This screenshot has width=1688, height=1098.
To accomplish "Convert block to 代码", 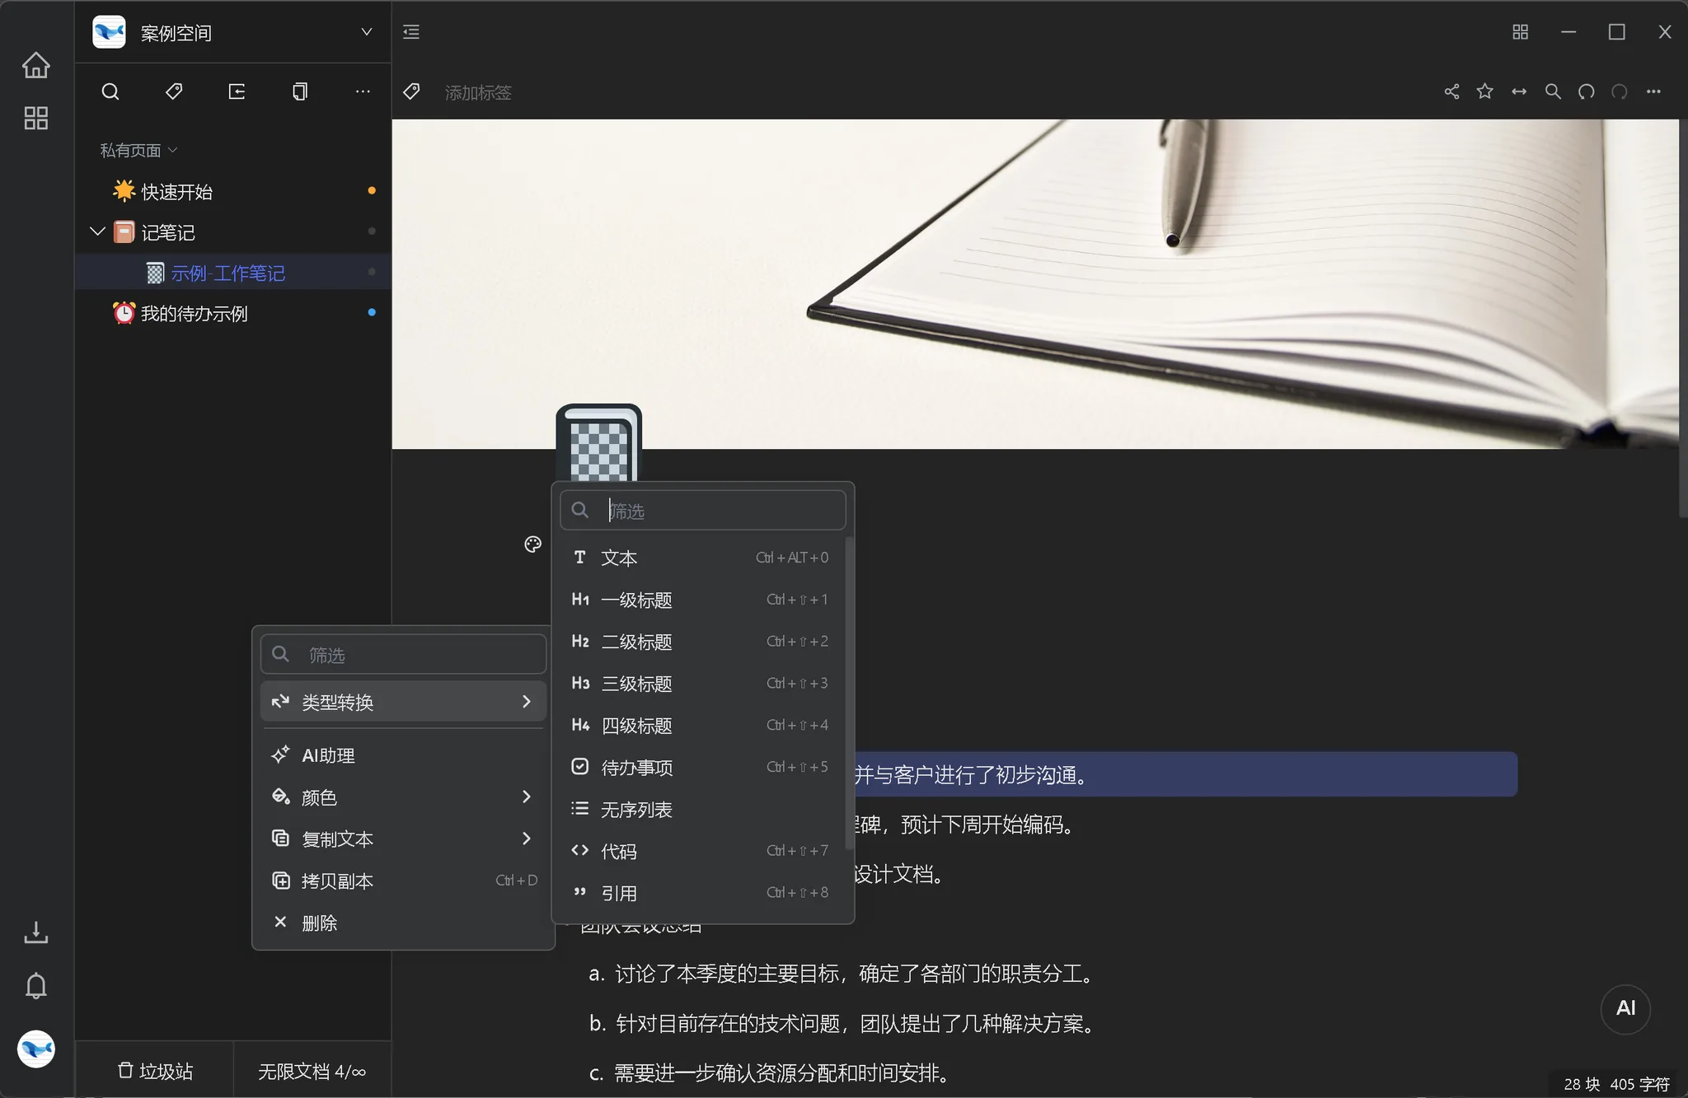I will tap(701, 852).
